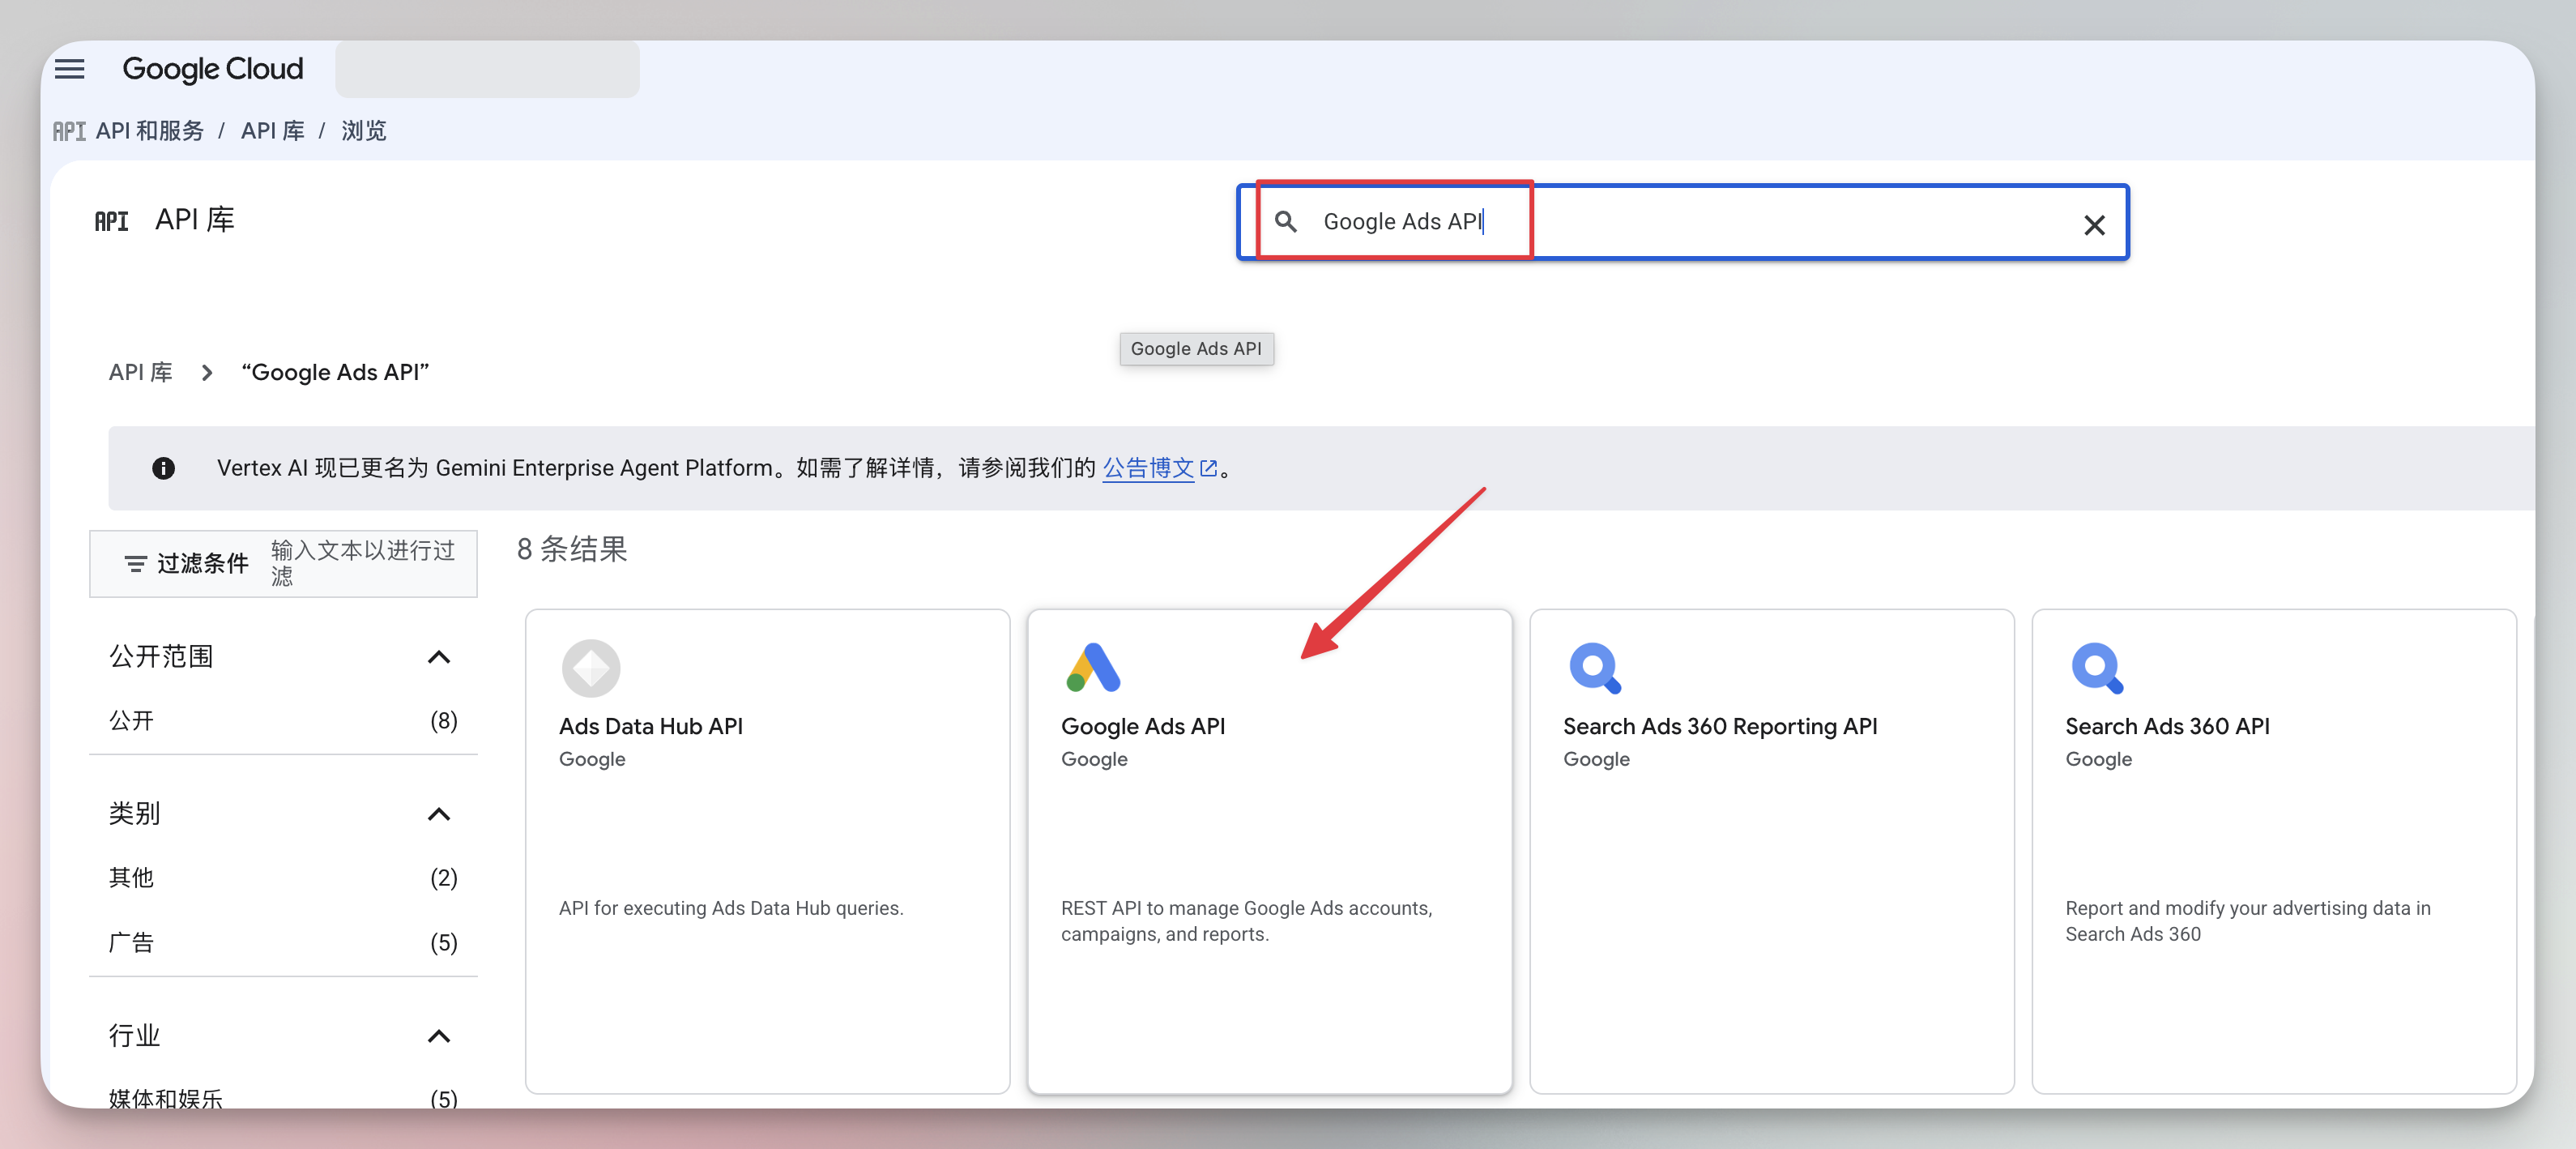The image size is (2576, 1149).
Task: Collapse the 公开范围 section
Action: [439, 657]
